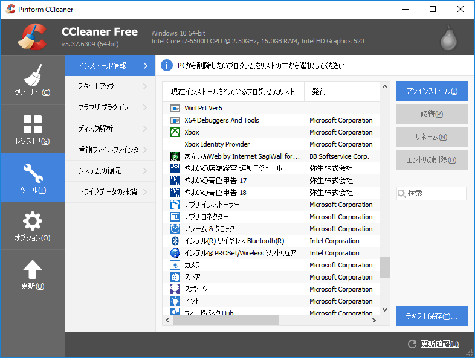This screenshot has width=475, height=358.
Task: Click the chevron on スタートアップ row
Action: [145, 86]
